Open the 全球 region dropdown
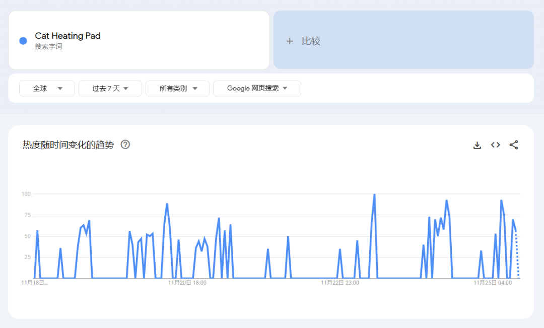Image resolution: width=544 pixels, height=328 pixels. pos(47,88)
